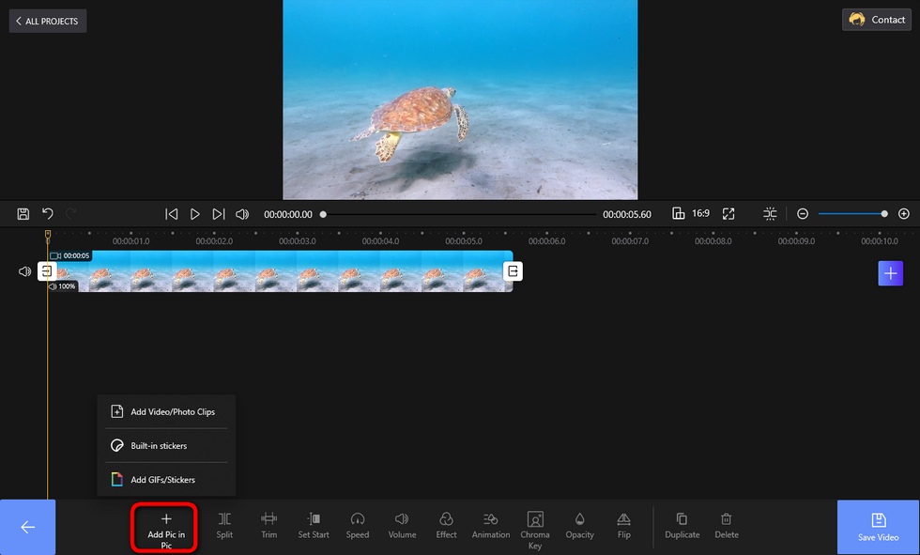Open the Volume tool
Image resolution: width=920 pixels, height=555 pixels.
tap(402, 526)
